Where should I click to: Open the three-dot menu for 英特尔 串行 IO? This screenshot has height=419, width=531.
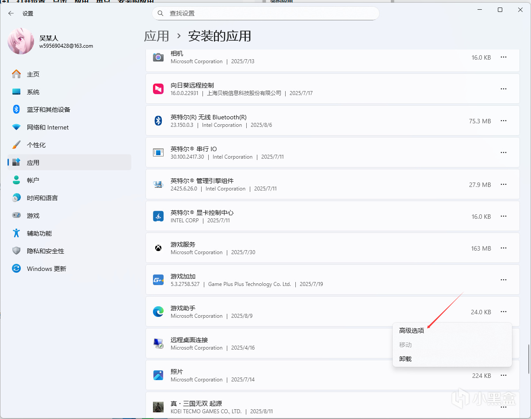[x=503, y=152]
